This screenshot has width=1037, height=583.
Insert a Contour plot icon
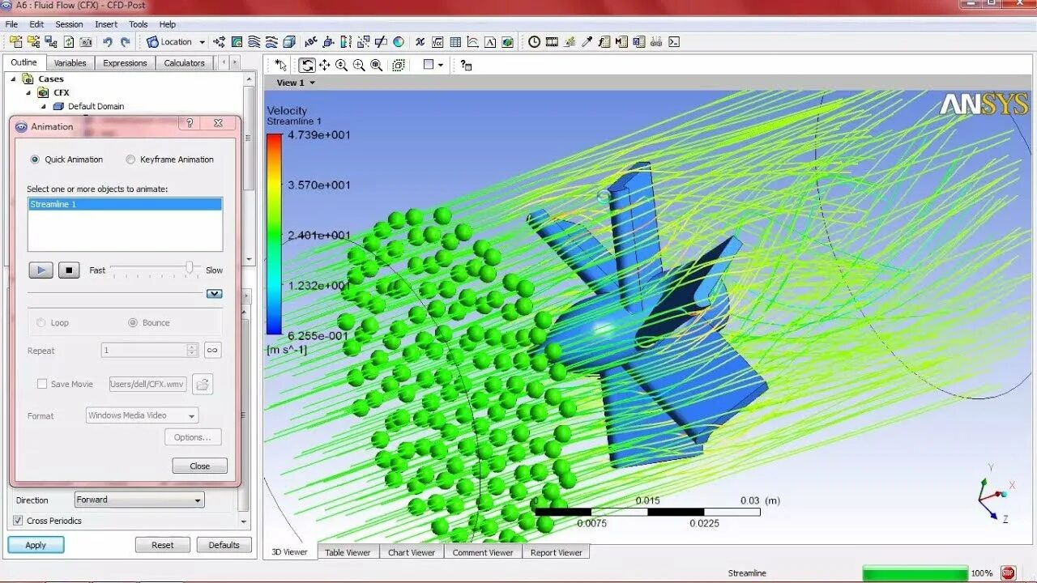click(x=237, y=41)
